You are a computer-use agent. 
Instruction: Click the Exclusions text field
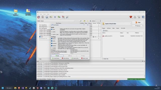[x=60, y=53]
